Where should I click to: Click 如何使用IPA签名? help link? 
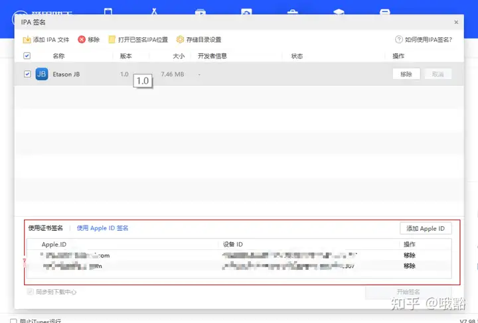tap(428, 40)
